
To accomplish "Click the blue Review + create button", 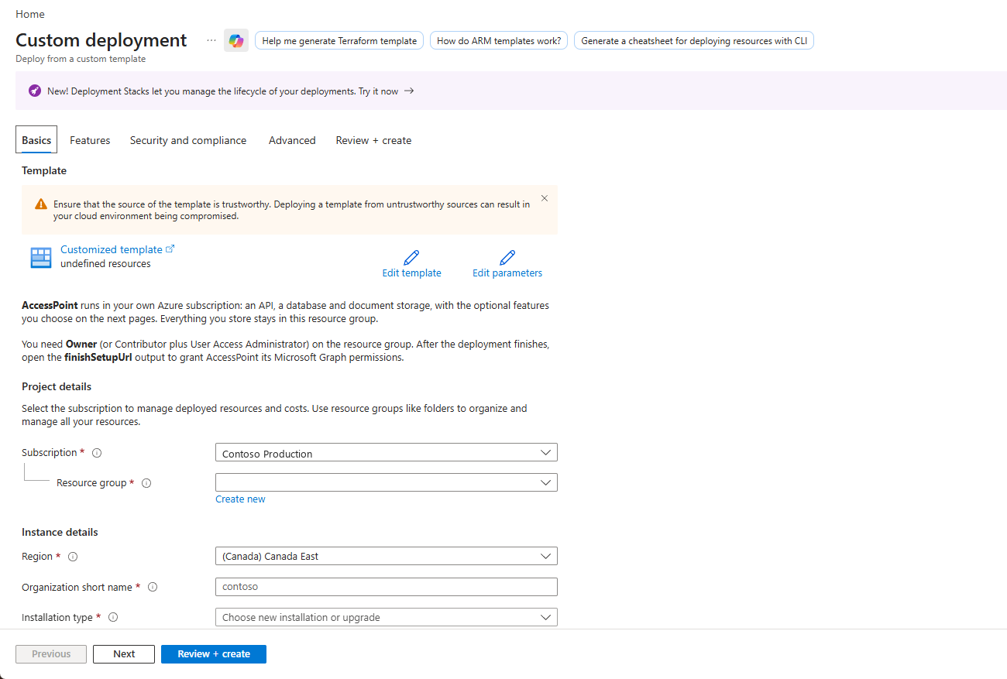I will click(x=214, y=654).
